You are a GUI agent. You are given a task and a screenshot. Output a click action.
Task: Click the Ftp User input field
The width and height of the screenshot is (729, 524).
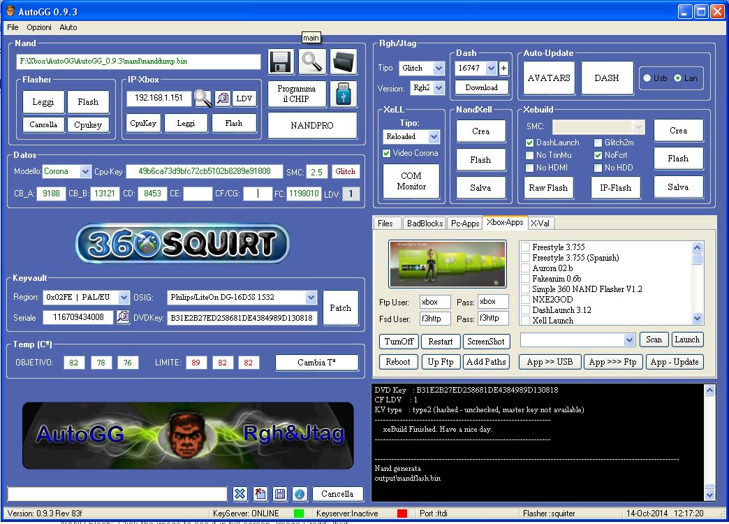[x=435, y=302]
